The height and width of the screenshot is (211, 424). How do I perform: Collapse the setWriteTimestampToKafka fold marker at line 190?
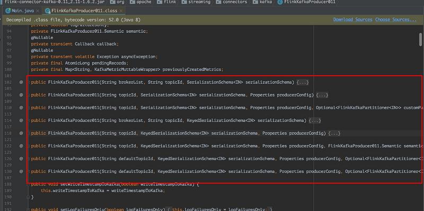click(x=28, y=197)
